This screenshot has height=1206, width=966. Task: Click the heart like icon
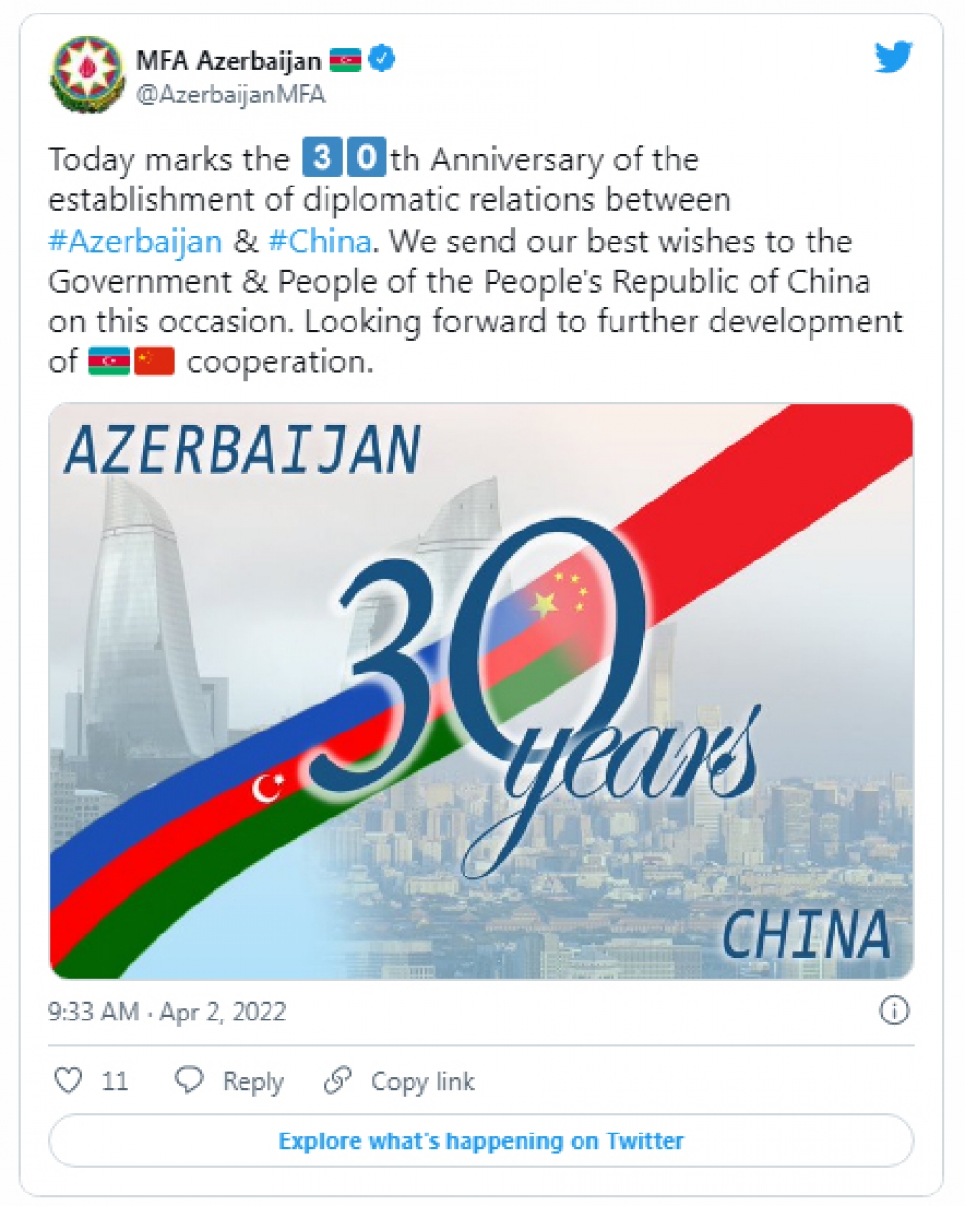[68, 1079]
